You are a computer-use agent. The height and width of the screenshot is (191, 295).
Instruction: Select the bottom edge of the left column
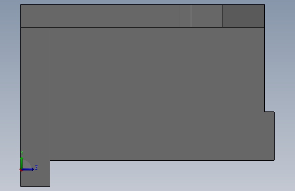point(35,186)
